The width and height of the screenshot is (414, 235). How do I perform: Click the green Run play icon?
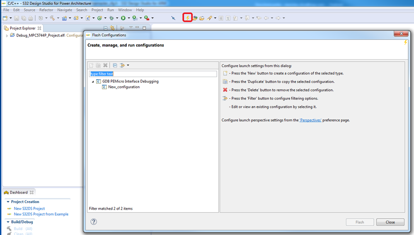pyautogui.click(x=123, y=18)
